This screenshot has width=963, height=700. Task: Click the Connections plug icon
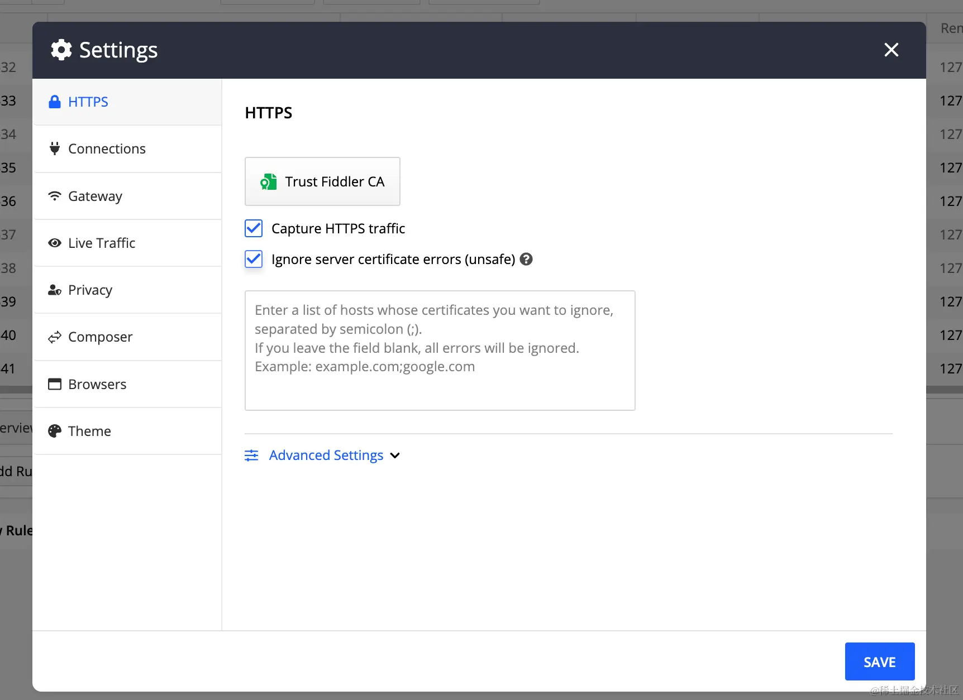pos(54,148)
